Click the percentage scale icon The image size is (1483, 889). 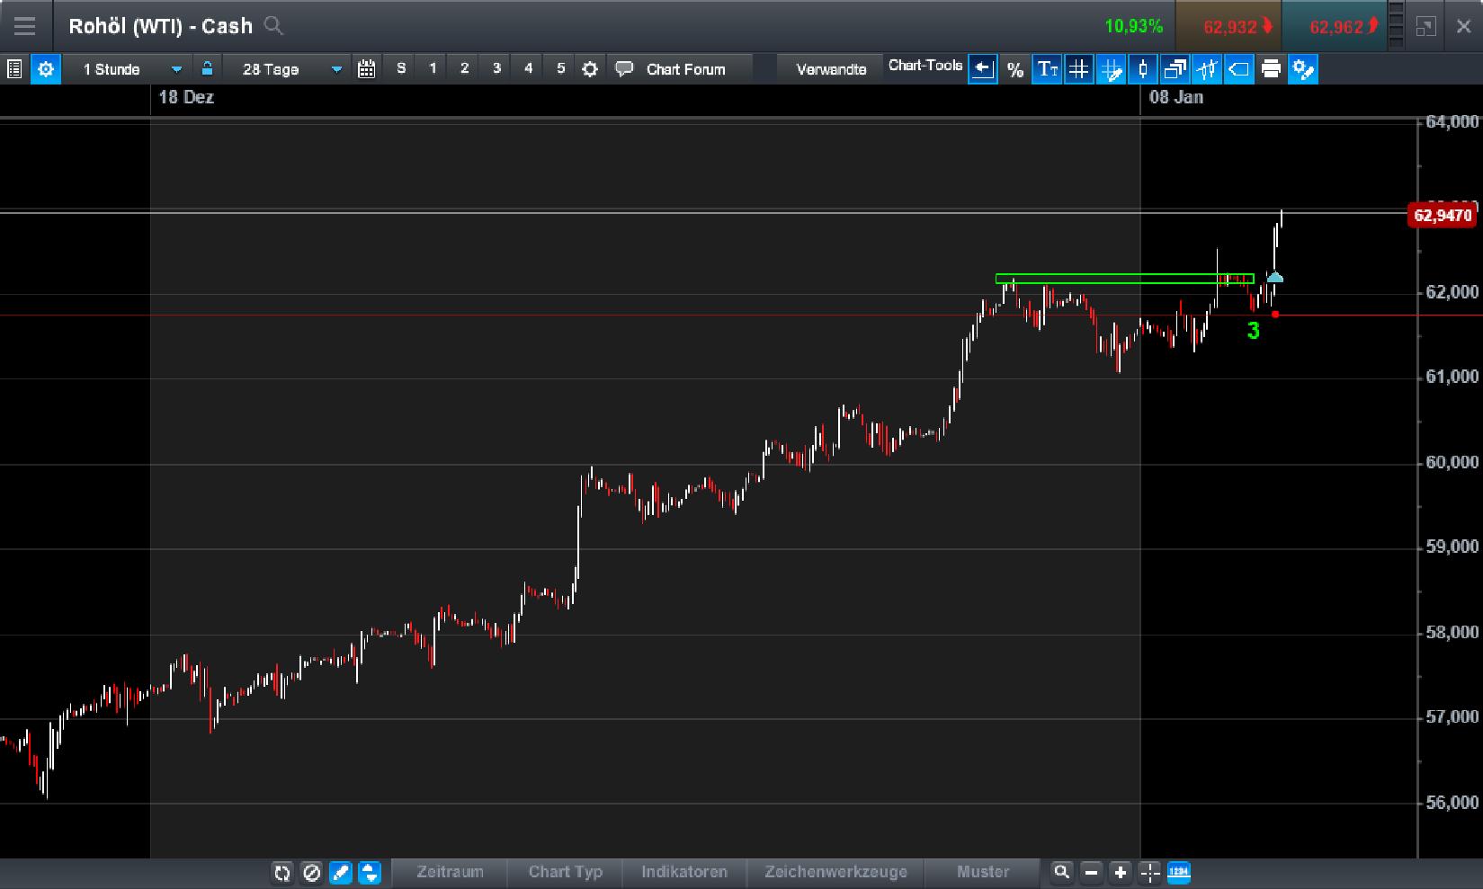tap(1015, 68)
